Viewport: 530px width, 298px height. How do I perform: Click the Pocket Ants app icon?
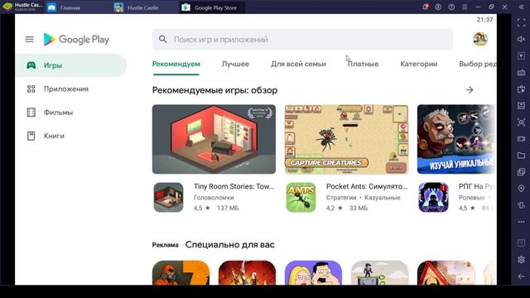(301, 197)
